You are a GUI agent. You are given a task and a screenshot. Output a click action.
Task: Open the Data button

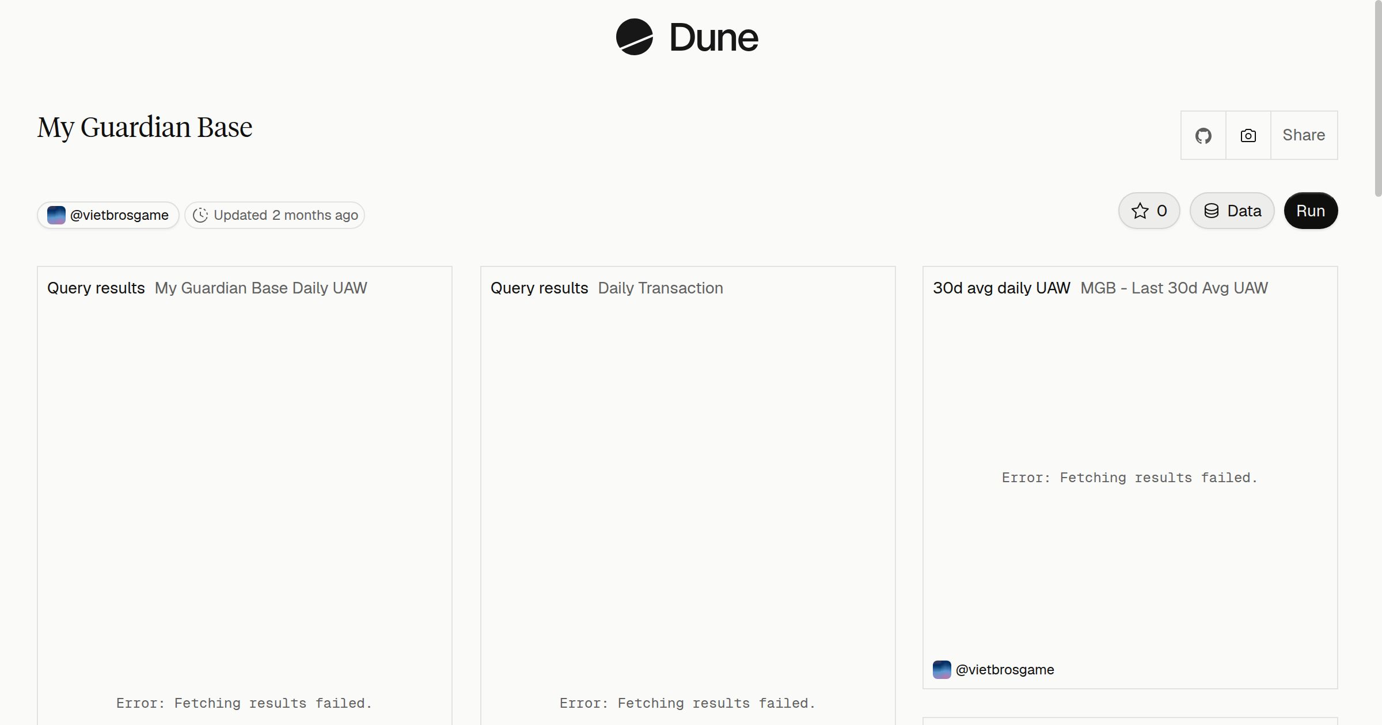coord(1232,211)
